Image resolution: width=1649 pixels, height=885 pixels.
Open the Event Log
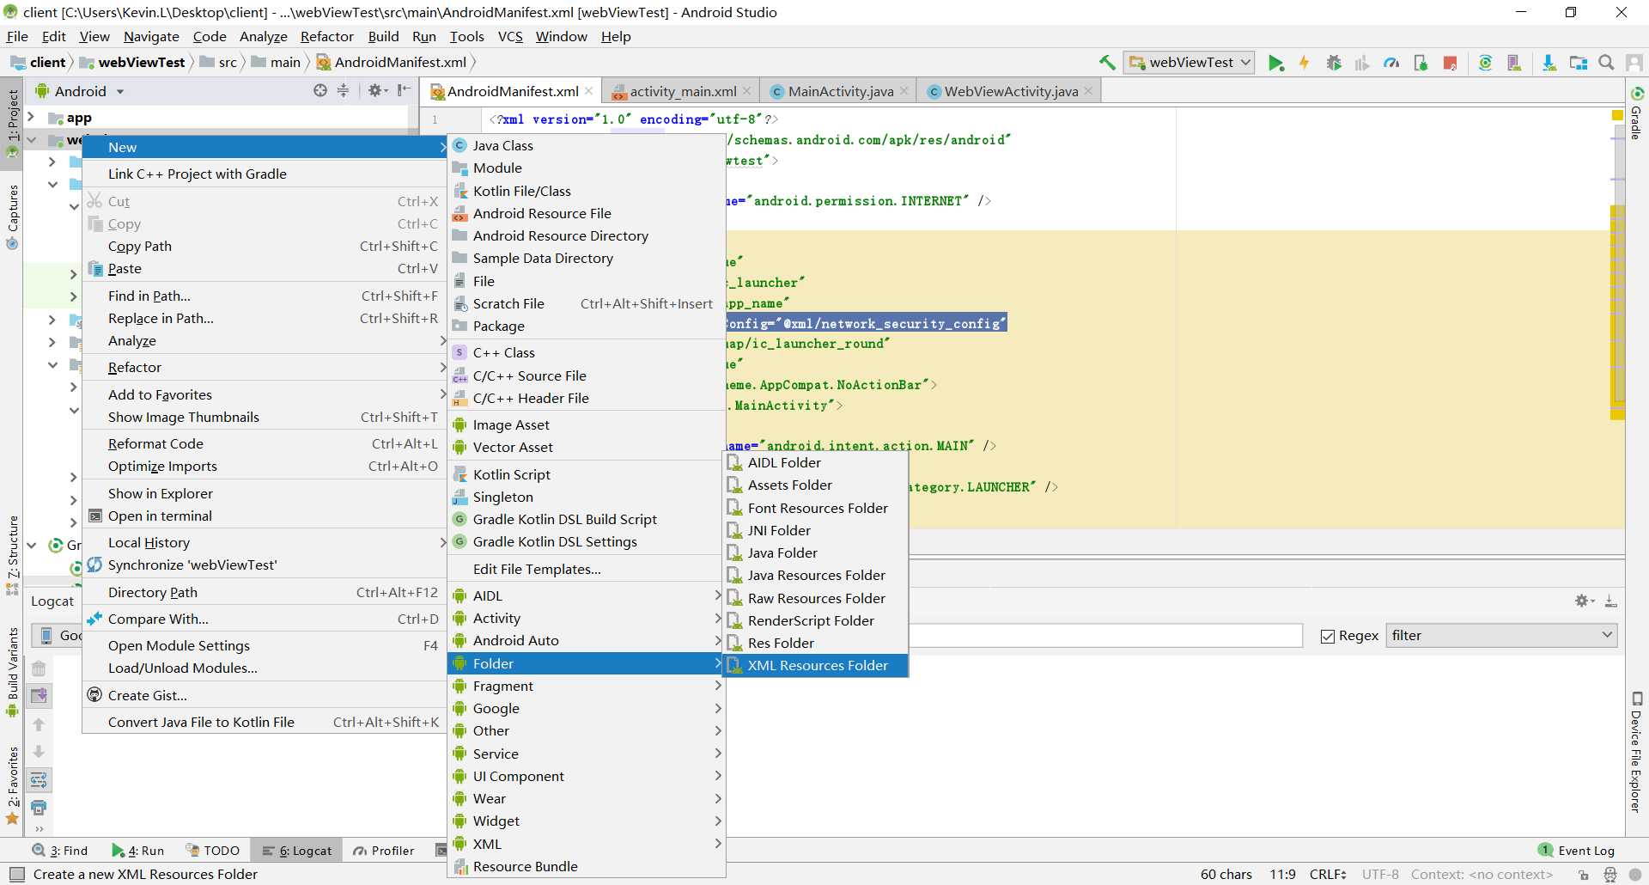pyautogui.click(x=1577, y=851)
